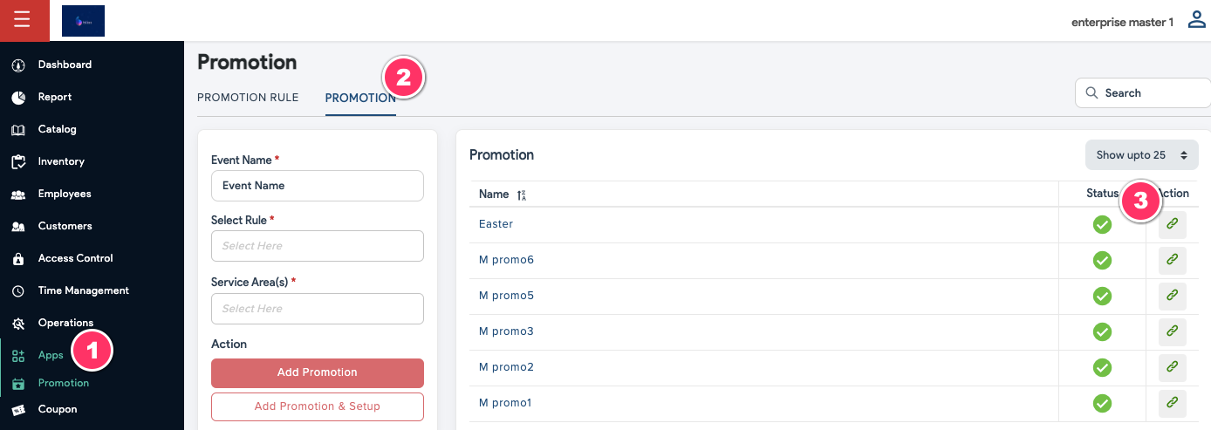Screen dimensions: 1211x430
Task: Click Add Promotion & Setup button
Action: [317, 406]
